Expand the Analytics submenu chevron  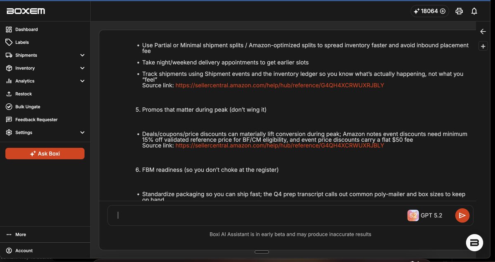(82, 81)
